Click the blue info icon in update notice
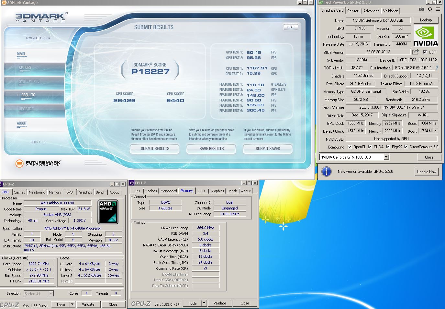The width and height of the screenshot is (445, 309). coord(327,172)
